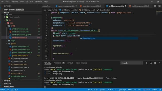162x91 pixels.
Task: Collapse the parent folder
Action: 13,44
